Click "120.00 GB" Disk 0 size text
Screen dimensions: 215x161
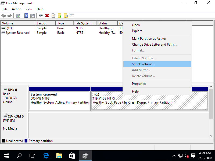point(10,98)
